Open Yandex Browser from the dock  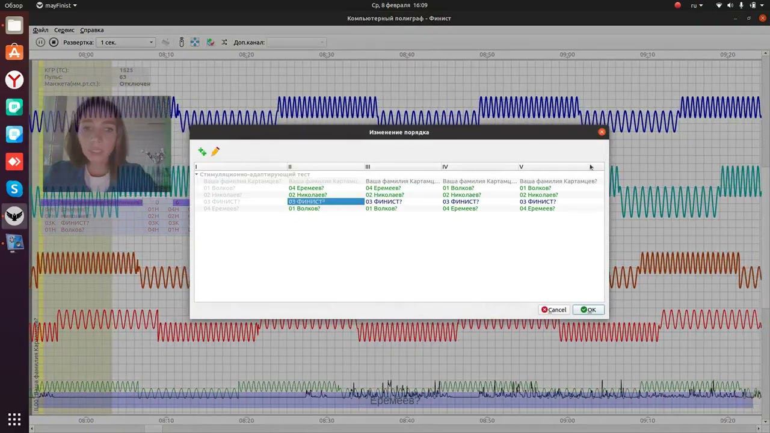(x=14, y=80)
